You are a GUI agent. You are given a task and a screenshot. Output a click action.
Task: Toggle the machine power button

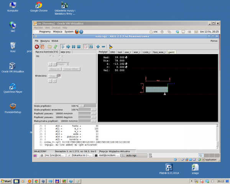click(43, 47)
